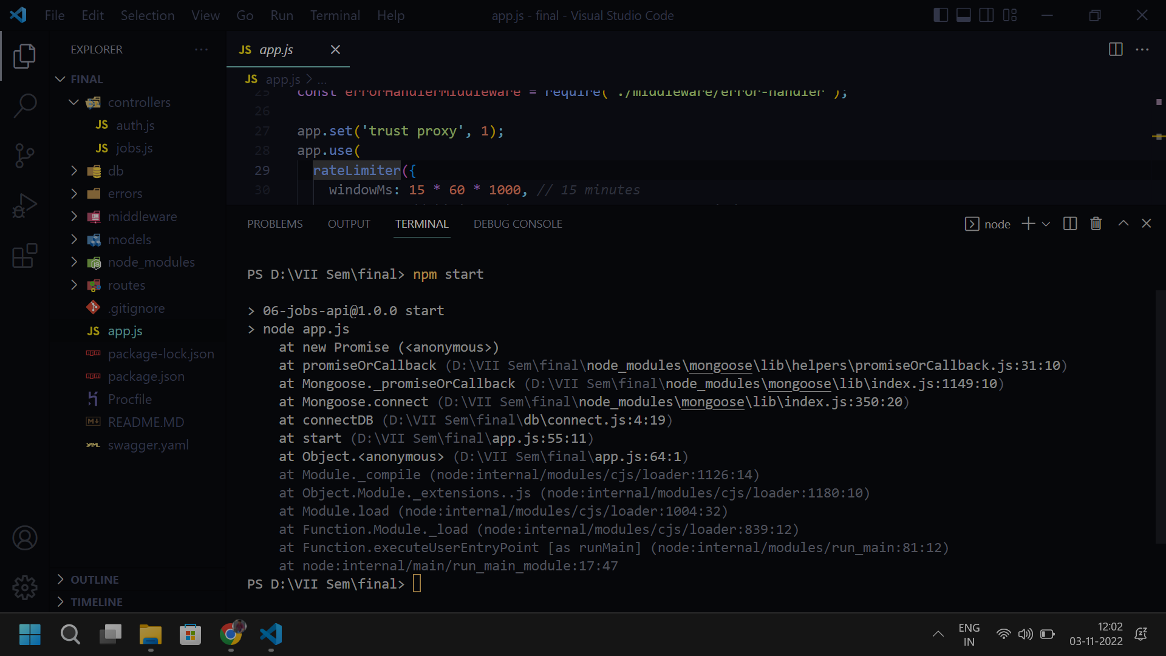Open the File menu

[55, 15]
